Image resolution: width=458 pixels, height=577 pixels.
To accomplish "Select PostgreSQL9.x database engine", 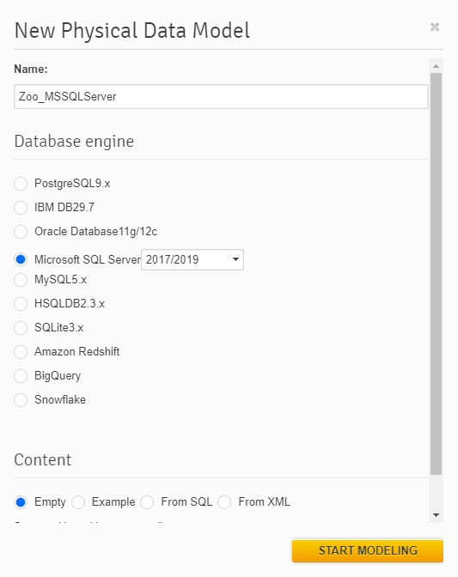I will [21, 183].
